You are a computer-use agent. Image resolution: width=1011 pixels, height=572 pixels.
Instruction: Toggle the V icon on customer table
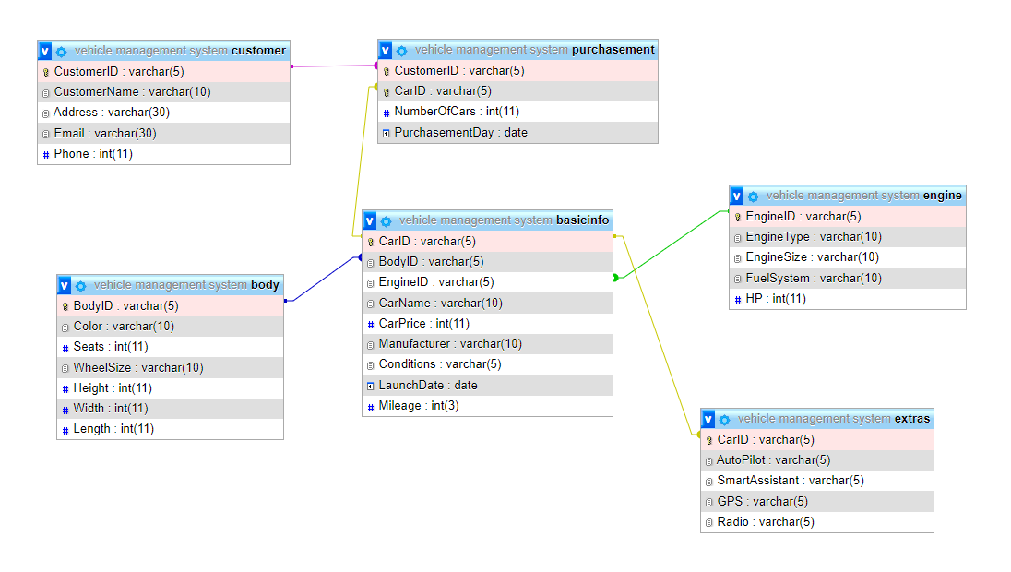[x=44, y=51]
